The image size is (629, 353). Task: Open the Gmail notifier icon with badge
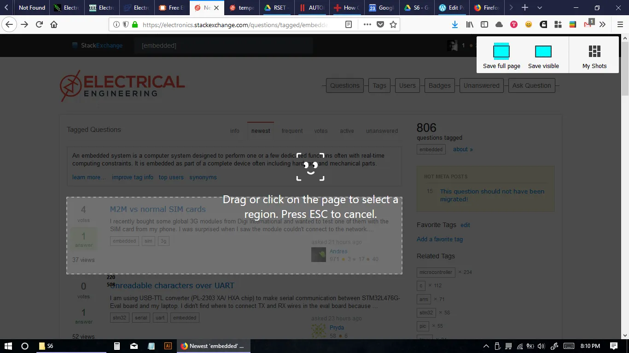(x=587, y=24)
